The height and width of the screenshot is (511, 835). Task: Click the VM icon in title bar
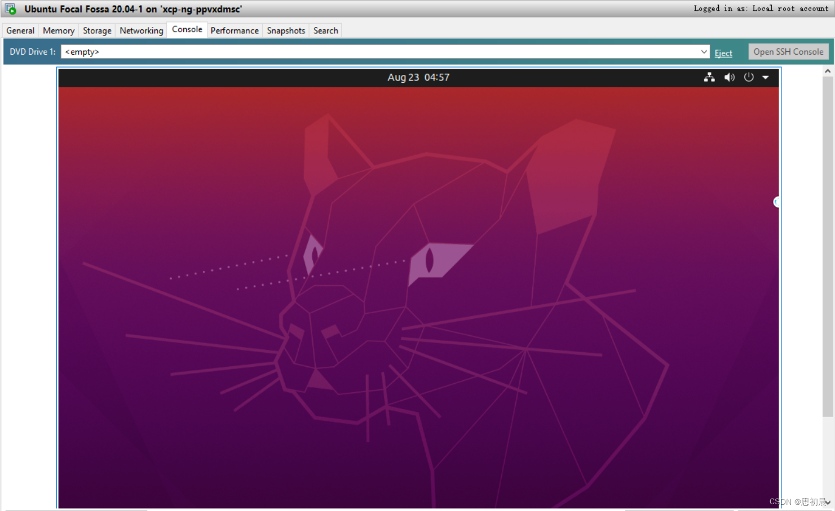point(11,9)
